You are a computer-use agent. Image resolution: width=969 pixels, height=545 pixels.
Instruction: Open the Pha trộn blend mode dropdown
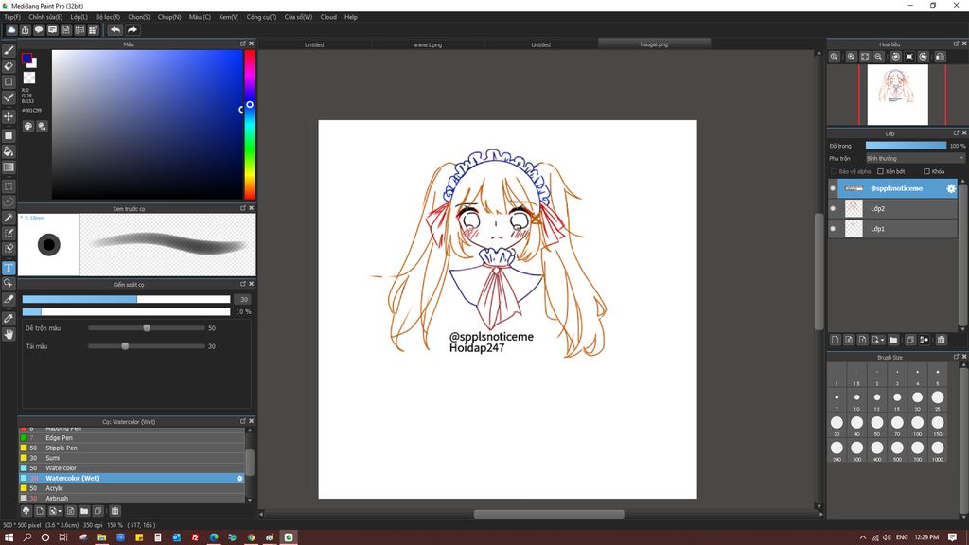tap(915, 159)
